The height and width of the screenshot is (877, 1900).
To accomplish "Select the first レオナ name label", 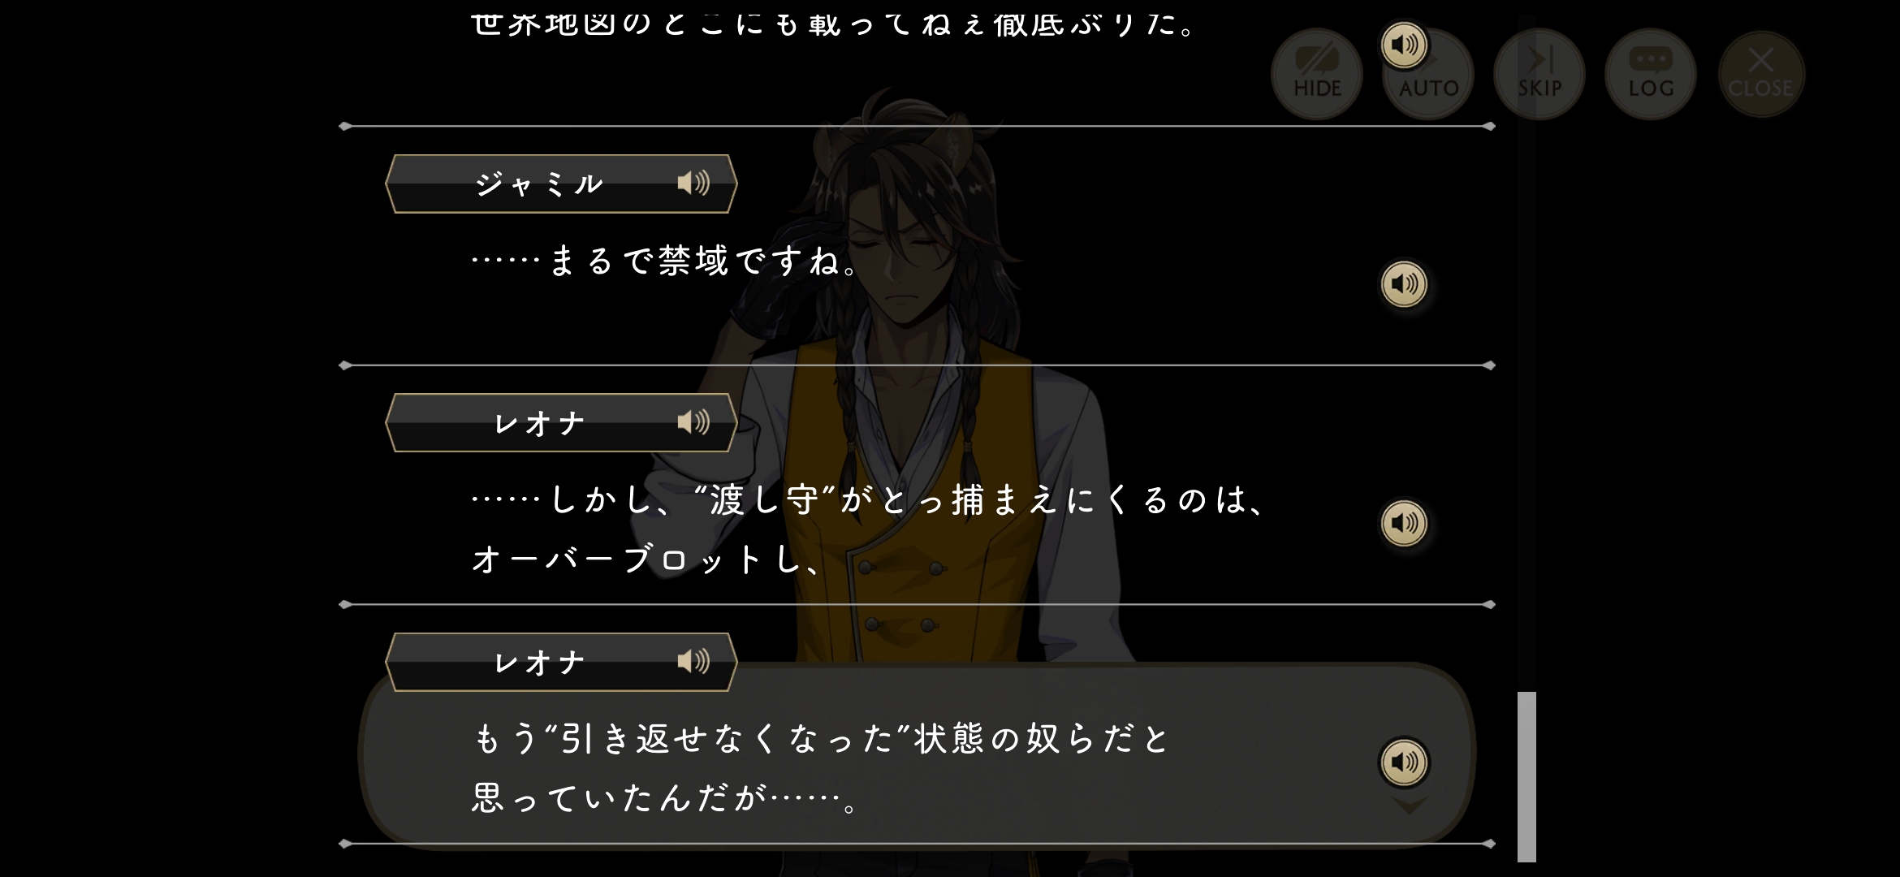I will click(x=539, y=423).
